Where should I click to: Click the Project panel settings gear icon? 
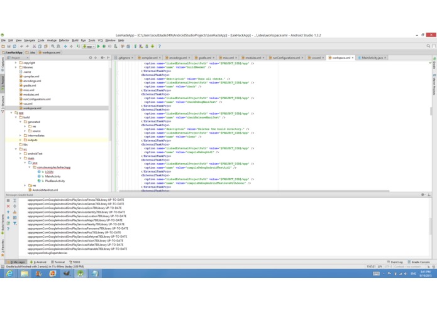102,58
